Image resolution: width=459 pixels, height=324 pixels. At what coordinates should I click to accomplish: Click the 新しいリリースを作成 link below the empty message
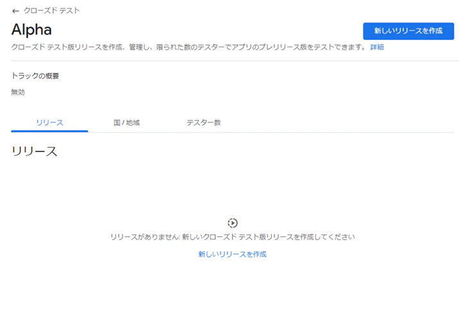(x=233, y=254)
